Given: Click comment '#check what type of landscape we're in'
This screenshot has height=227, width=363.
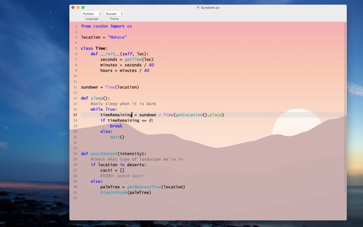Looking at the screenshot, I should [137, 159].
